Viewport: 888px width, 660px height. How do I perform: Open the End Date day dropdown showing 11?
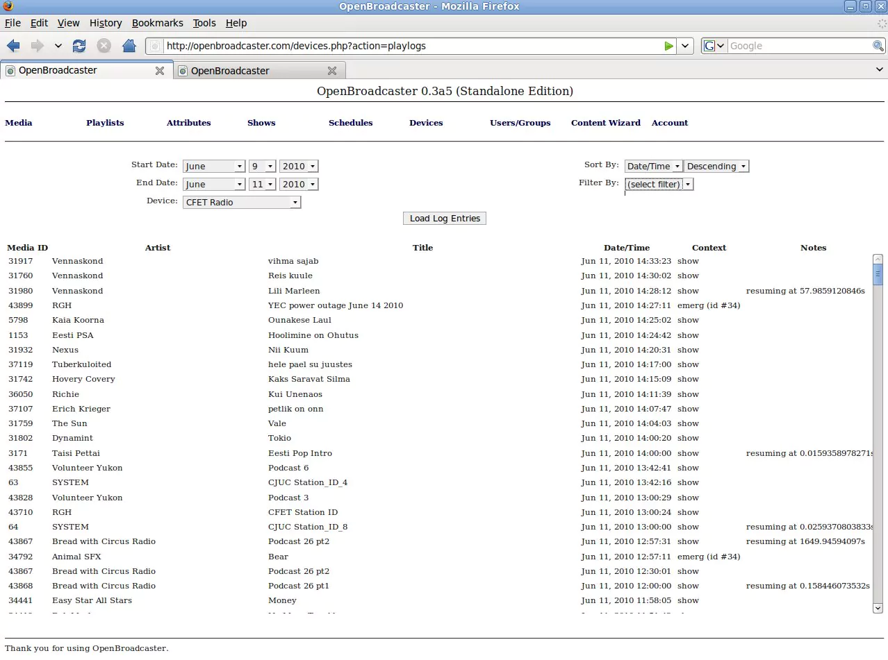pos(263,185)
